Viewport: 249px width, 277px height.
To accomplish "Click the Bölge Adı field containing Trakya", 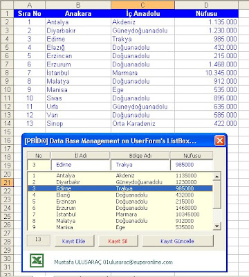I will point(140,165).
